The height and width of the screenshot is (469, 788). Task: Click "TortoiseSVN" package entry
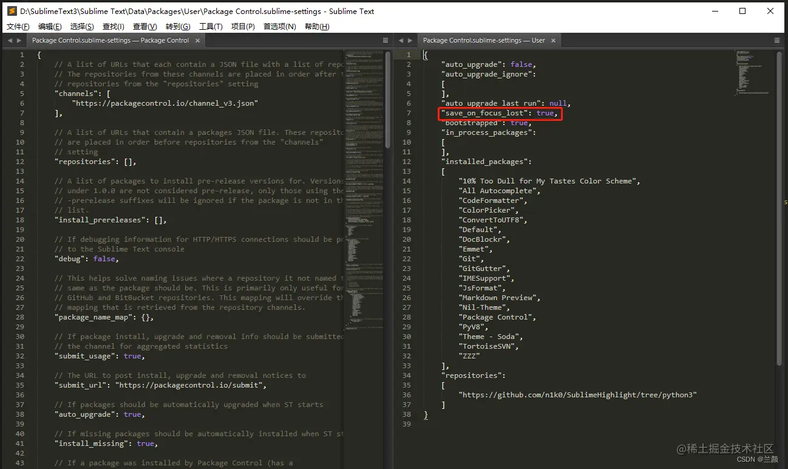(489, 346)
